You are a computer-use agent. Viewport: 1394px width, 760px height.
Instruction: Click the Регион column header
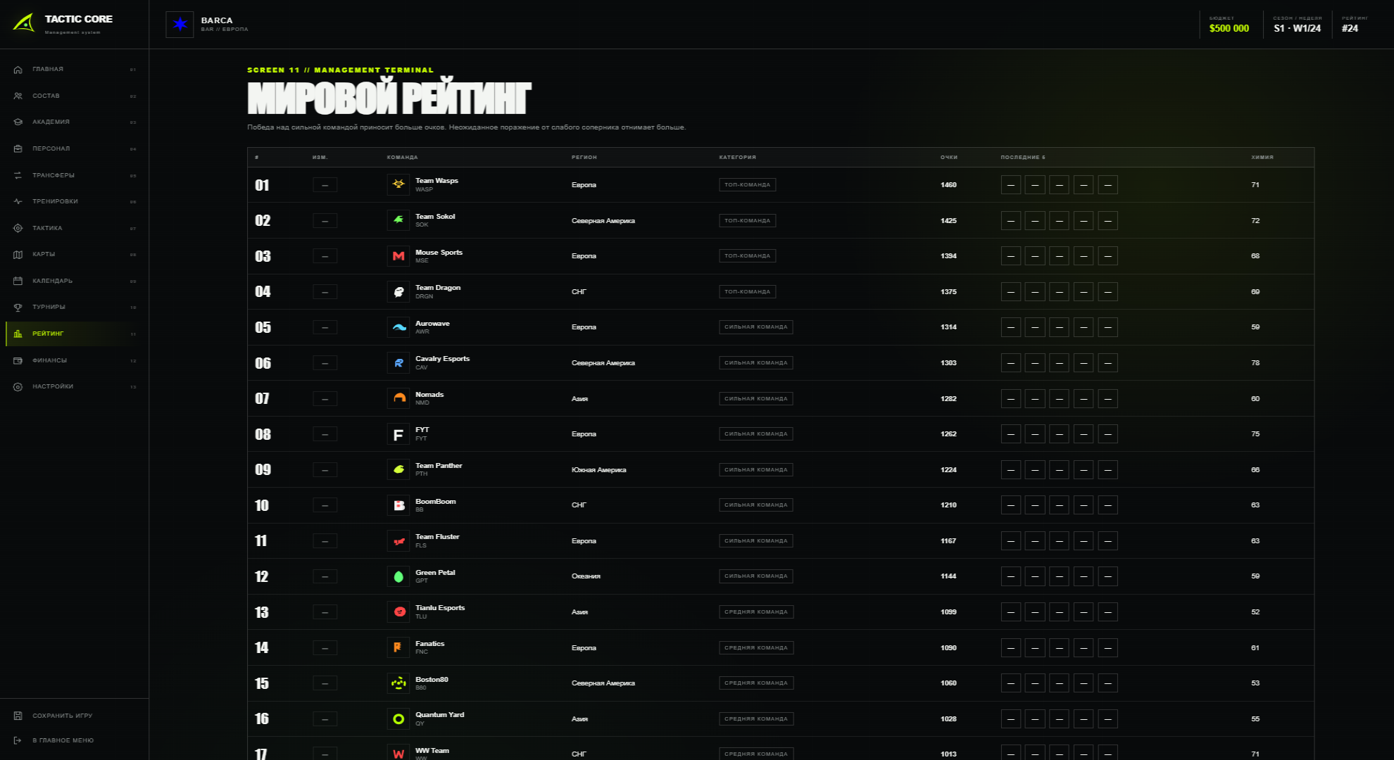(x=584, y=157)
